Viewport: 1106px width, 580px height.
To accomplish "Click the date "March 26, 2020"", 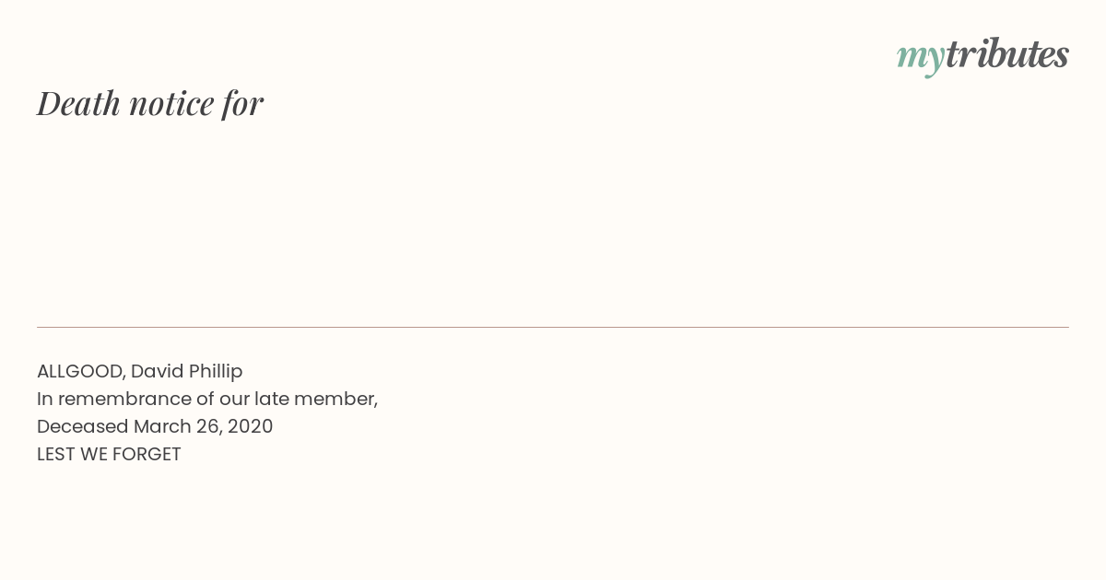I will click(x=204, y=426).
